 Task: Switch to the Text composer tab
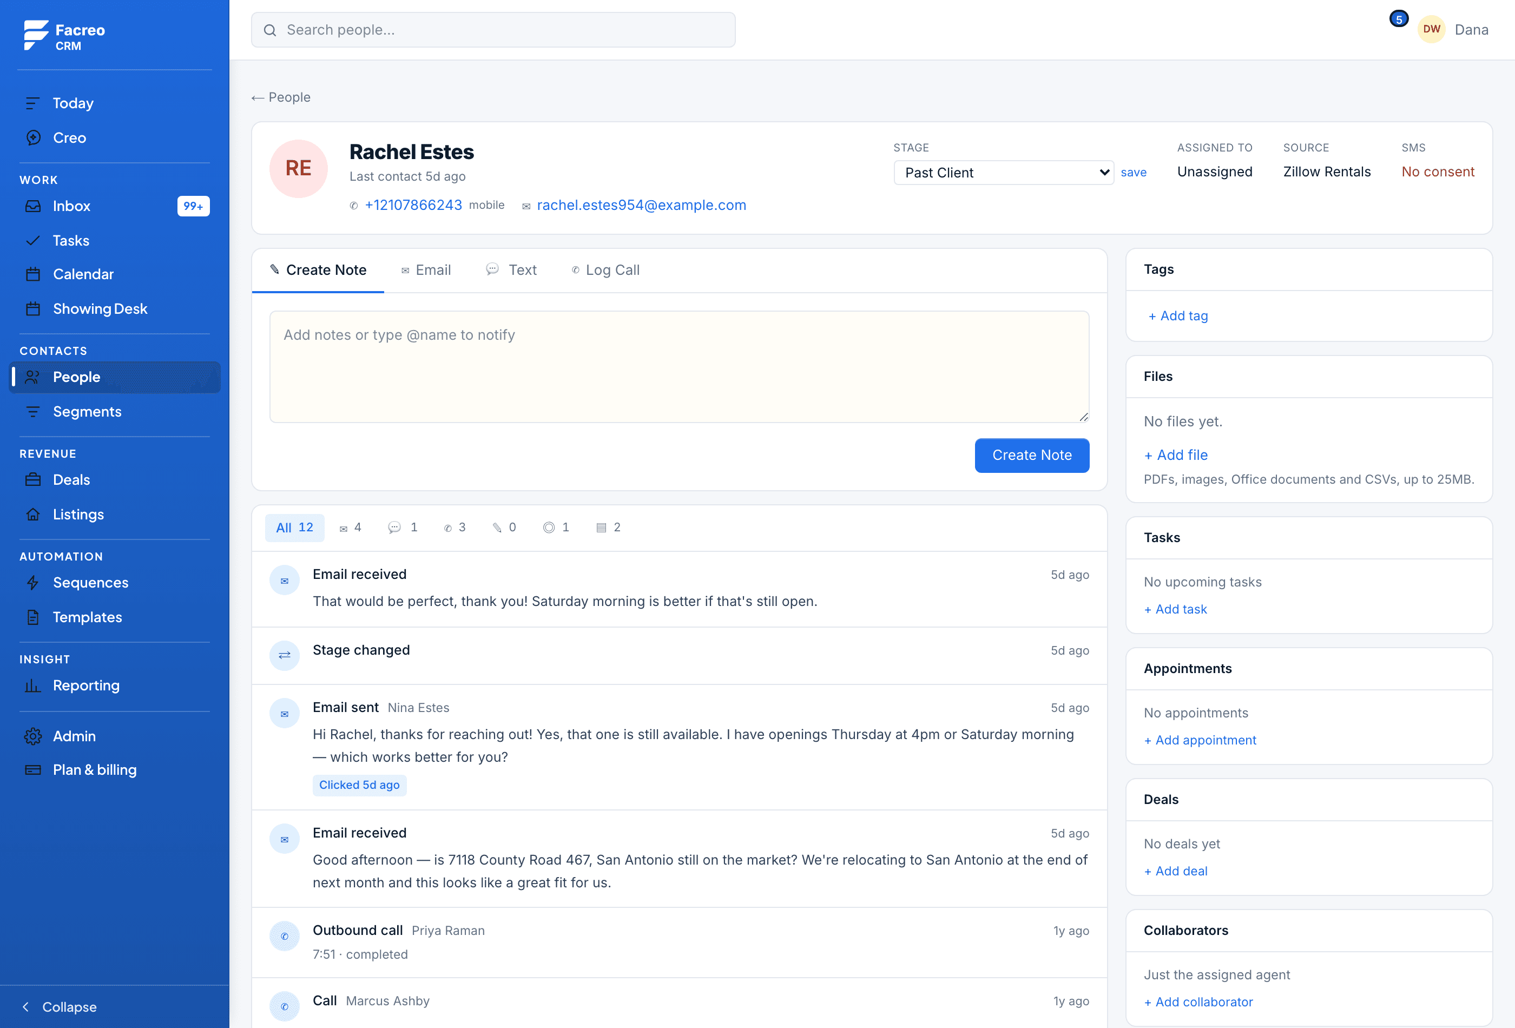click(511, 270)
